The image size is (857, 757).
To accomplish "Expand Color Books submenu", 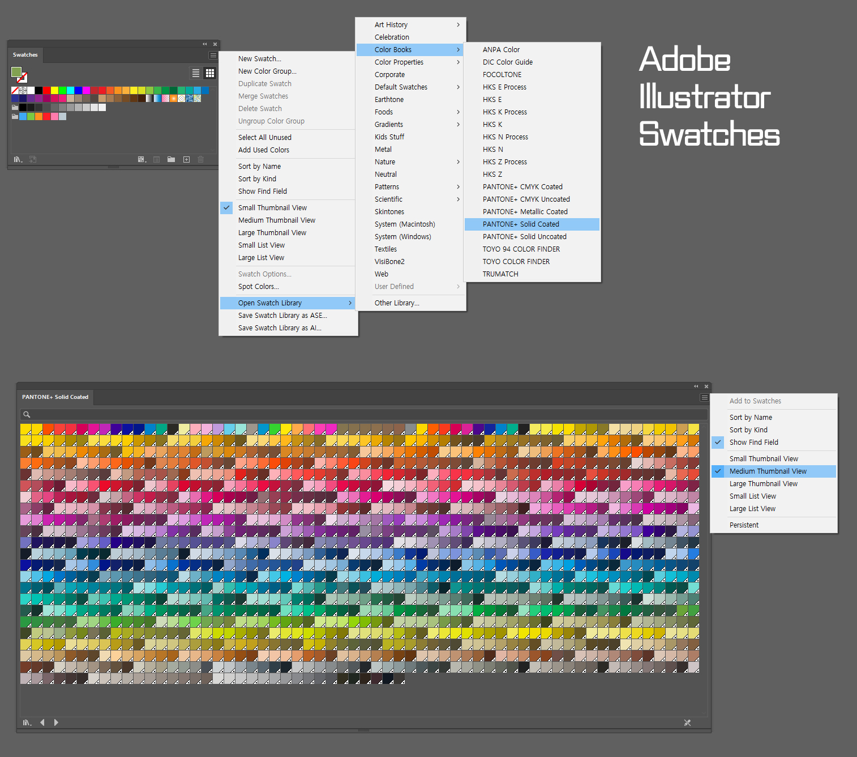I will 410,50.
